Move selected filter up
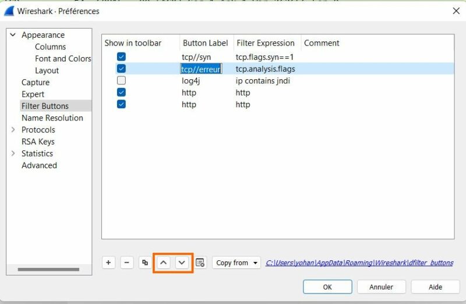This screenshot has height=304, width=466. point(164,263)
